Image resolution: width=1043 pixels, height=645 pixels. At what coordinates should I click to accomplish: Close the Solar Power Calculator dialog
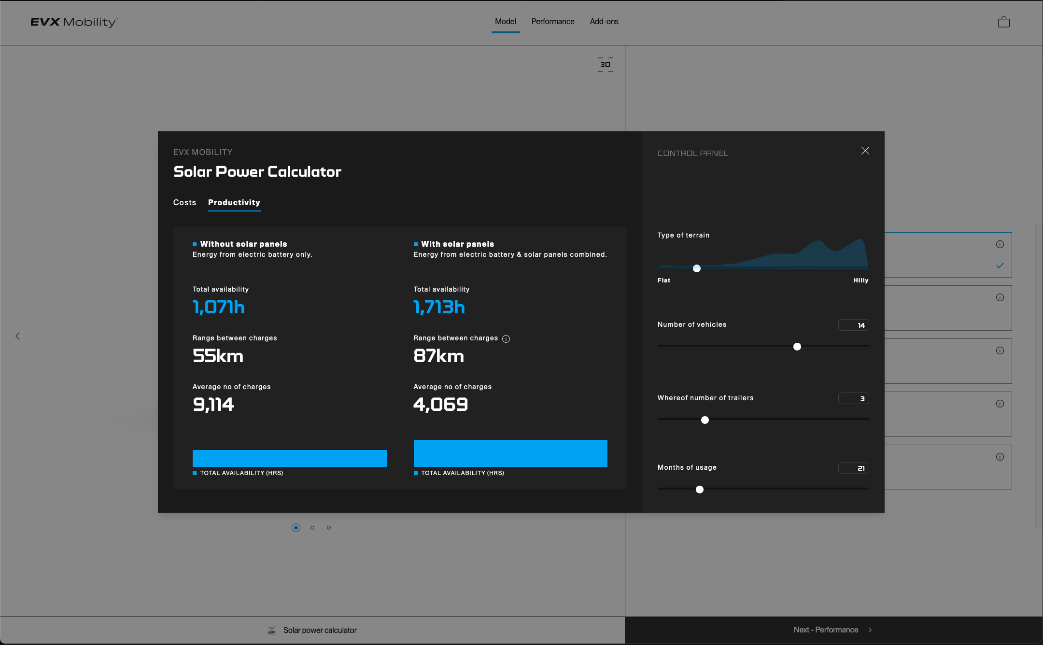click(865, 151)
